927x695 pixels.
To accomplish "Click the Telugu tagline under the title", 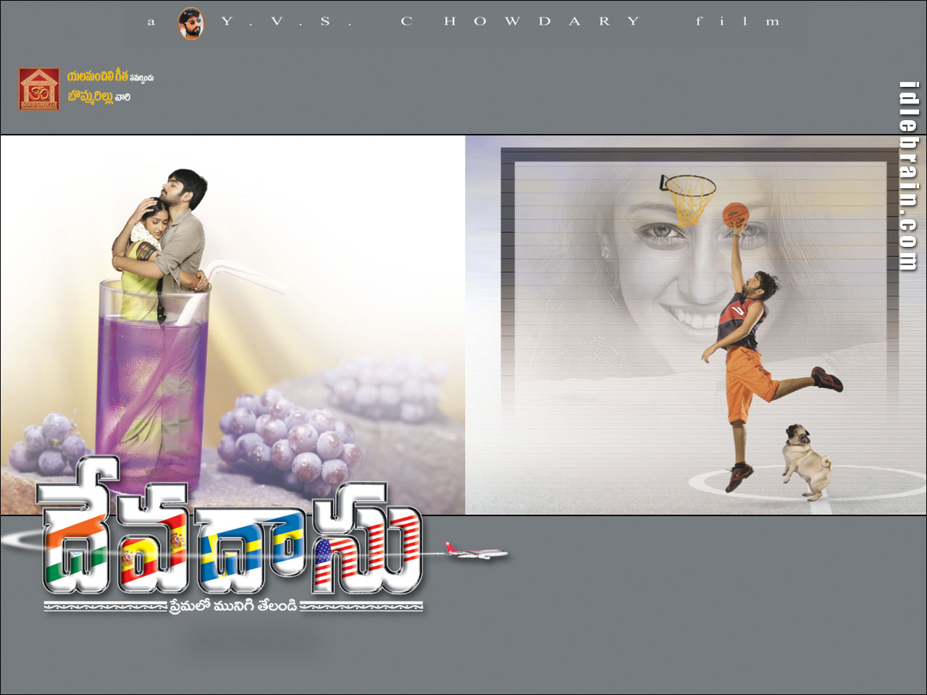I will (x=233, y=607).
